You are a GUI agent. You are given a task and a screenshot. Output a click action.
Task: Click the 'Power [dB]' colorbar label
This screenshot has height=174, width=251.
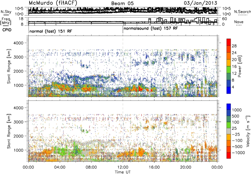point(239,66)
